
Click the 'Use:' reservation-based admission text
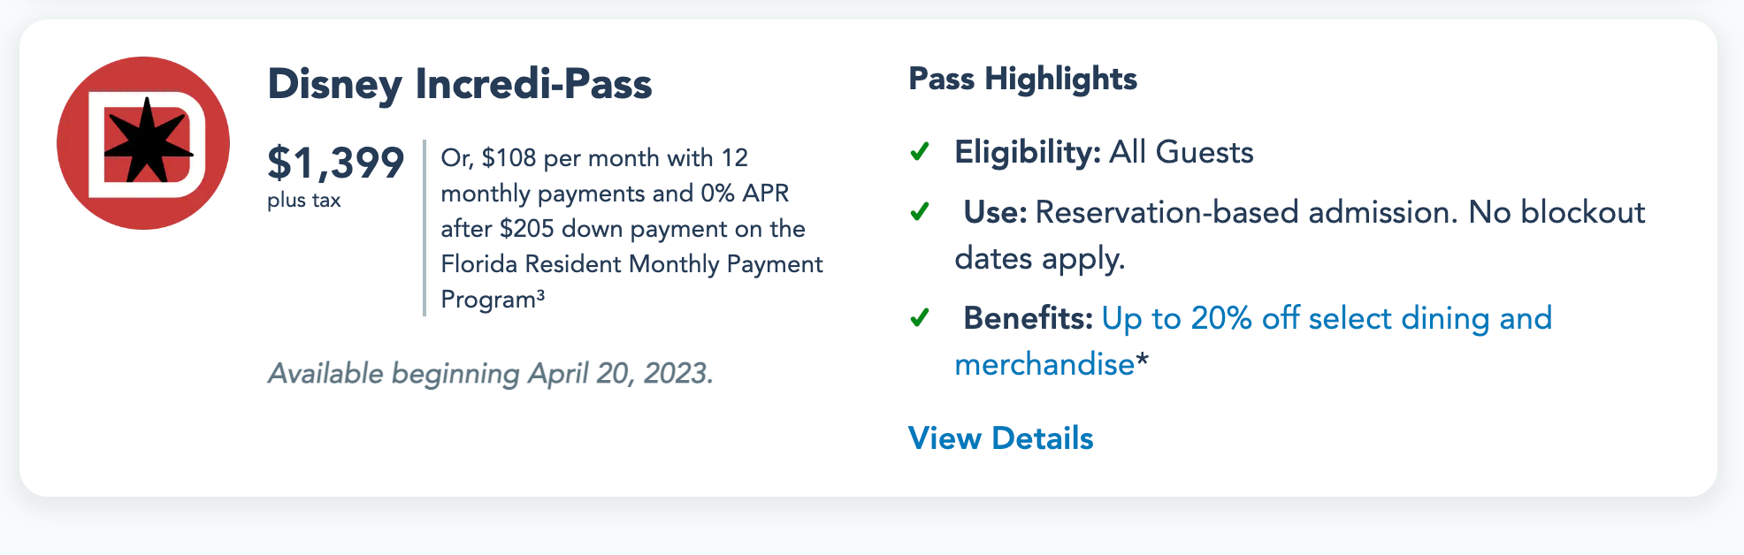[x=1304, y=212]
